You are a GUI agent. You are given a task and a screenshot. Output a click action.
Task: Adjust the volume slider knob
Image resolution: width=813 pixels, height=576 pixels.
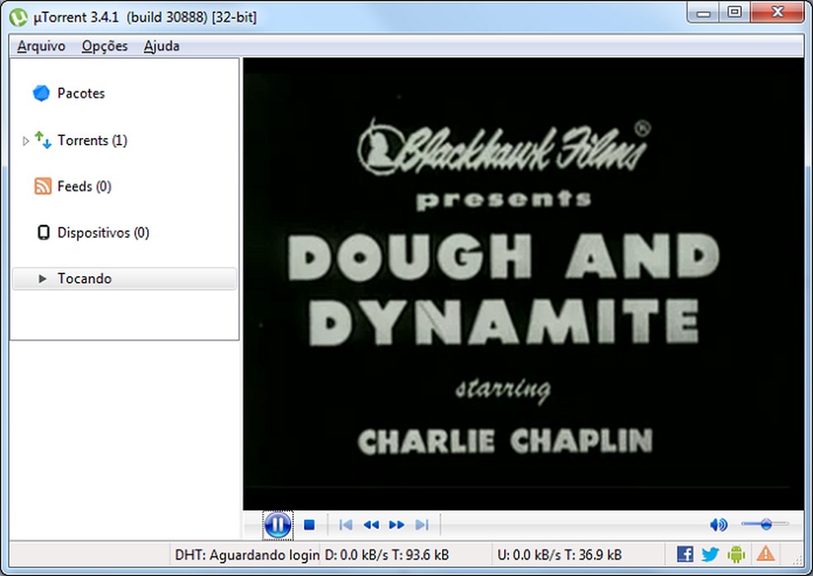click(x=766, y=524)
